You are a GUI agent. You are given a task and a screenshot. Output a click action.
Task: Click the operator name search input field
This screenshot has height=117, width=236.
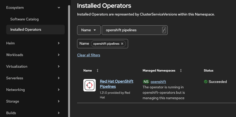pos(132,30)
